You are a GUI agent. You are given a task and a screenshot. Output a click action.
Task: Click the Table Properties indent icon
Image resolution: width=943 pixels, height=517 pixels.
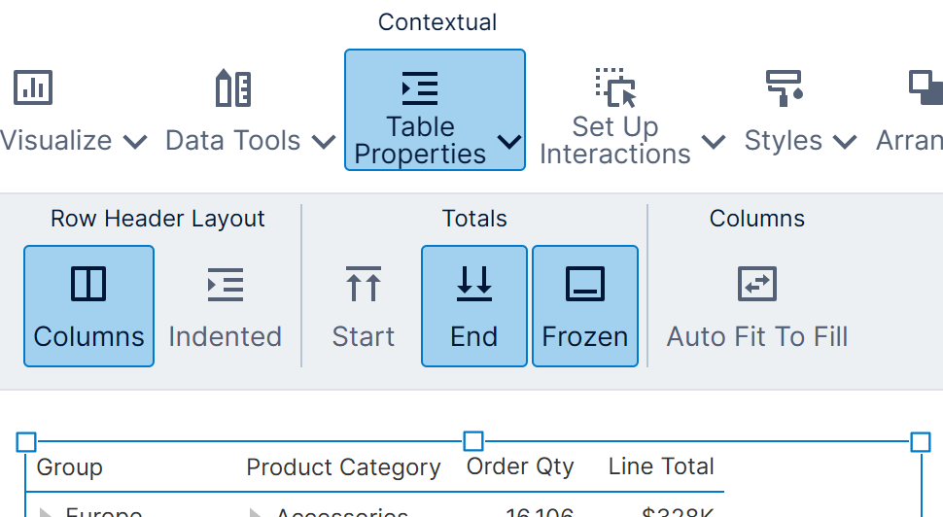pos(420,88)
